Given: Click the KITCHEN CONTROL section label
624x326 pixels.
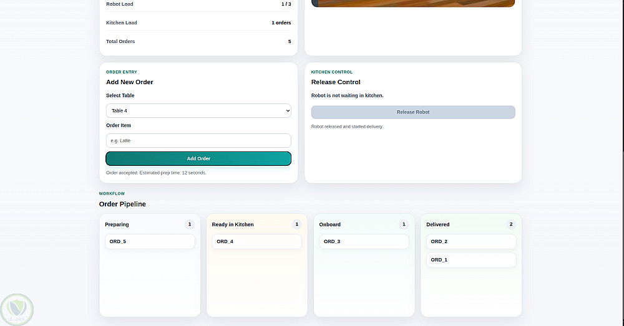Looking at the screenshot, I should click(x=332, y=72).
